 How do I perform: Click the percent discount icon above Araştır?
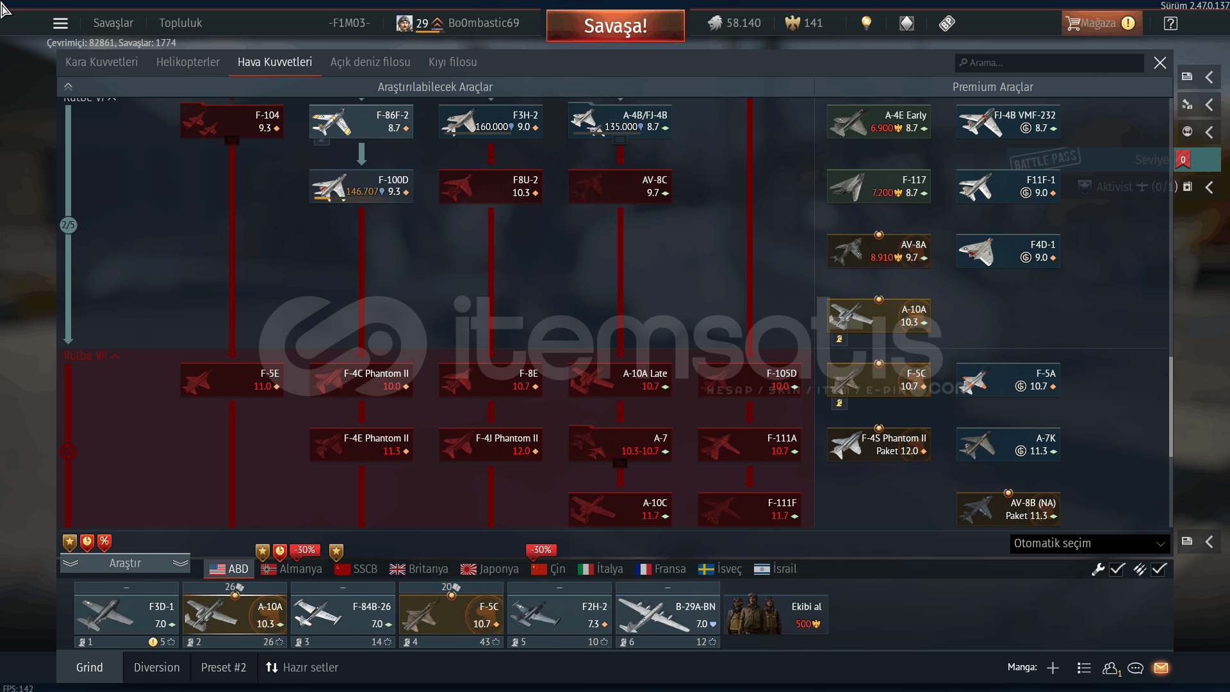pyautogui.click(x=104, y=543)
